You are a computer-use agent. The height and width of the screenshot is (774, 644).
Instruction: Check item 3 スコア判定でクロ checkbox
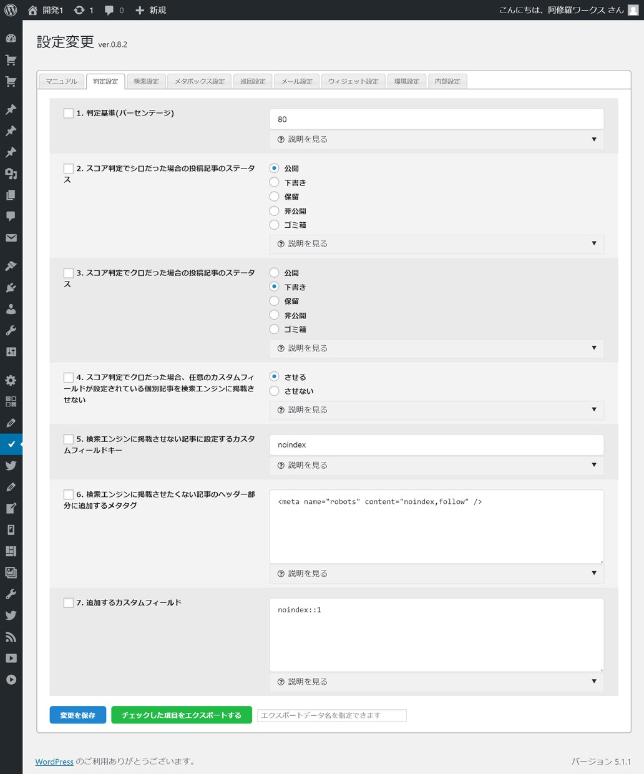click(69, 273)
